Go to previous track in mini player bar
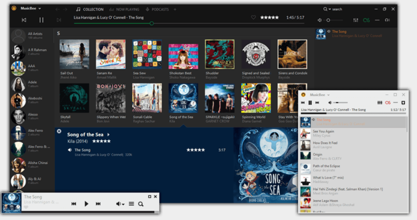The width and height of the screenshot is (417, 220). [74, 204]
